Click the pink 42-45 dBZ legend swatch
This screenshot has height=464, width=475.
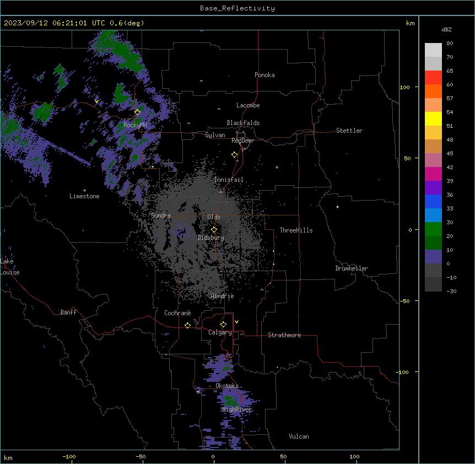(x=433, y=160)
